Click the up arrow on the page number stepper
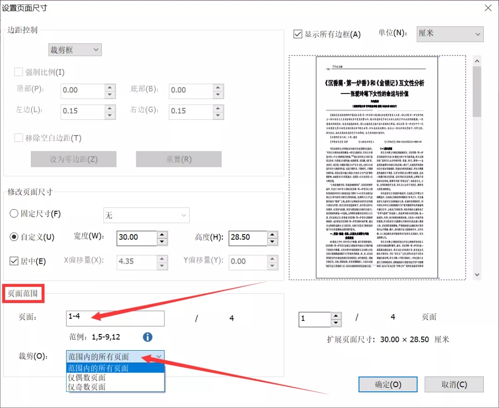This screenshot has height=408, width=499. [335, 316]
